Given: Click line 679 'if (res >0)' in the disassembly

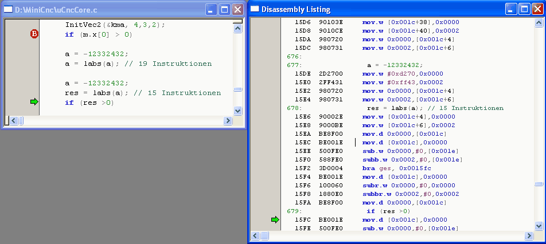Looking at the screenshot, I should (349, 211).
